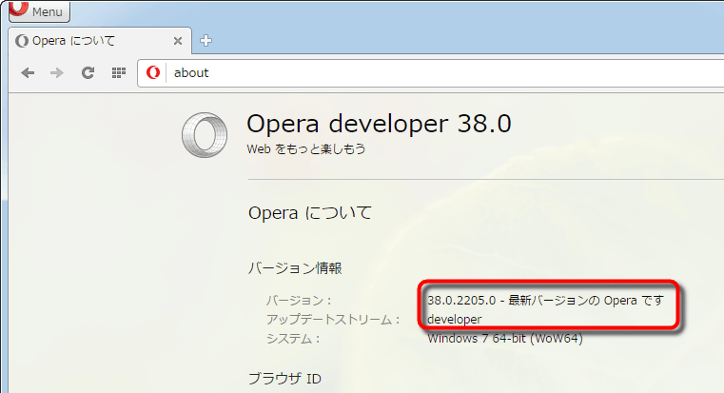This screenshot has width=724, height=393.
Task: Click the red Opera icon in address bar
Action: coord(153,72)
